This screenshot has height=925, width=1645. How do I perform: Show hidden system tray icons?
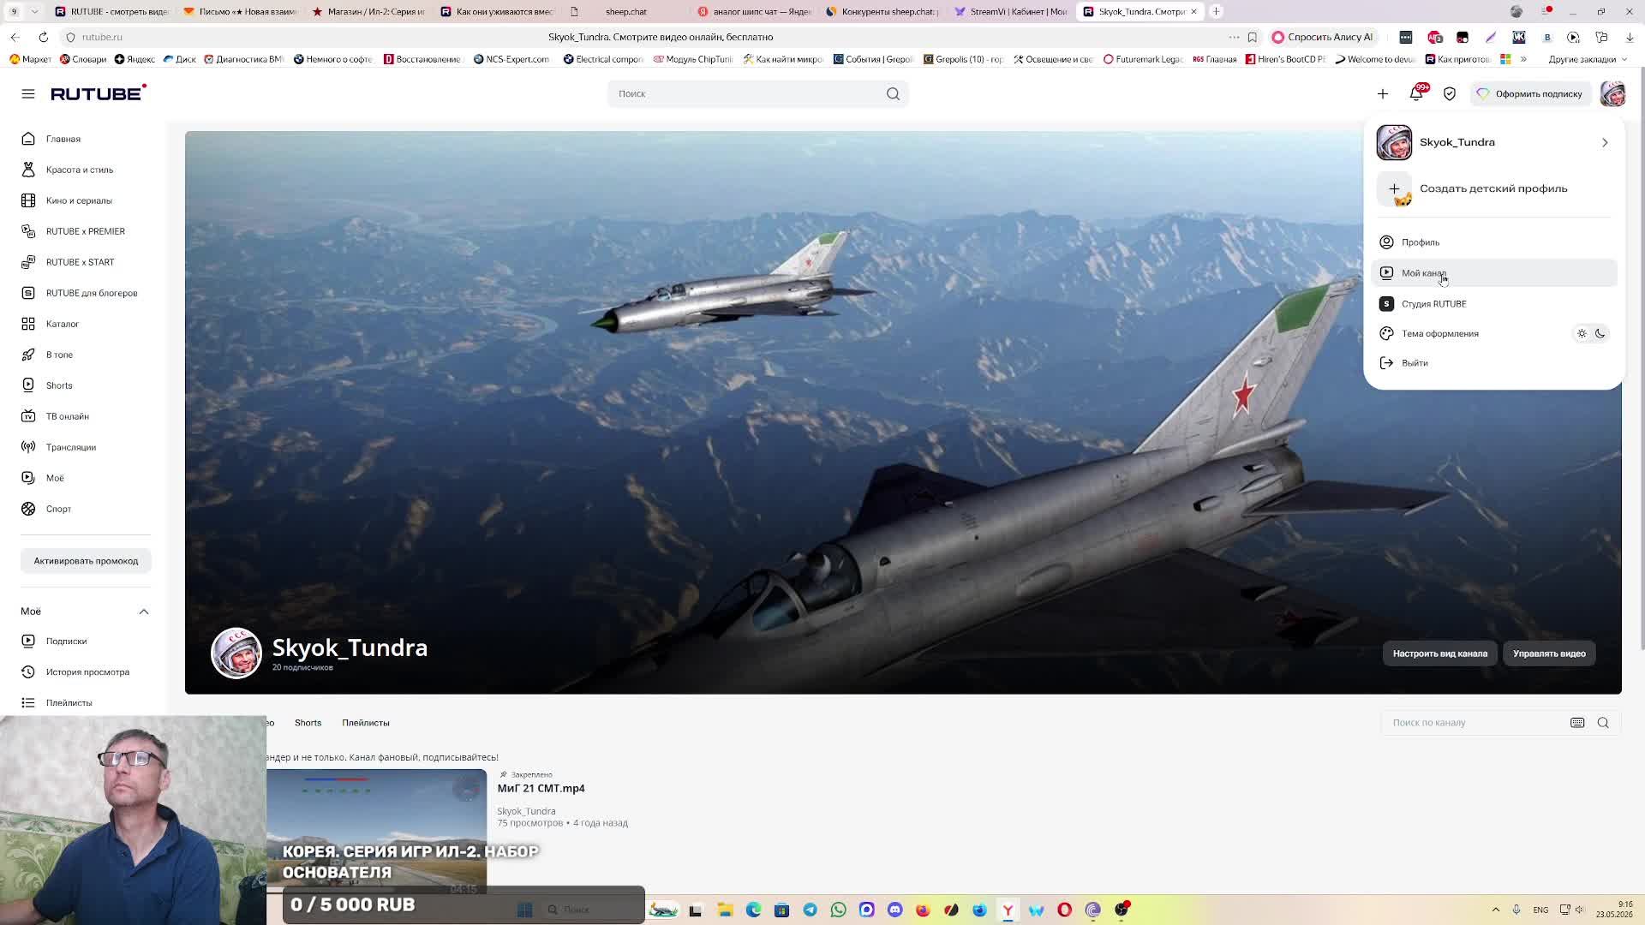point(1496,910)
